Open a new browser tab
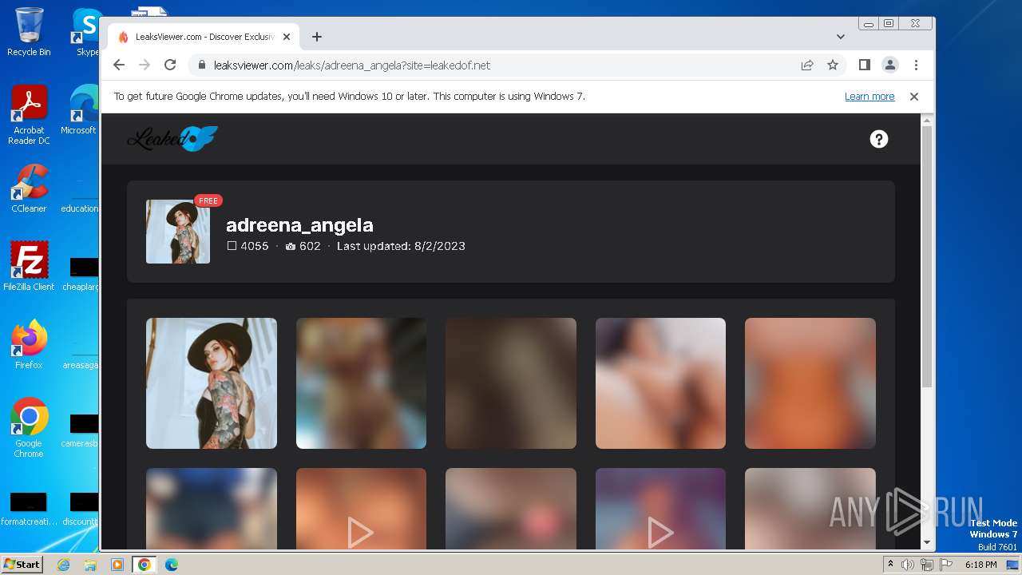Image resolution: width=1022 pixels, height=575 pixels. 317,37
